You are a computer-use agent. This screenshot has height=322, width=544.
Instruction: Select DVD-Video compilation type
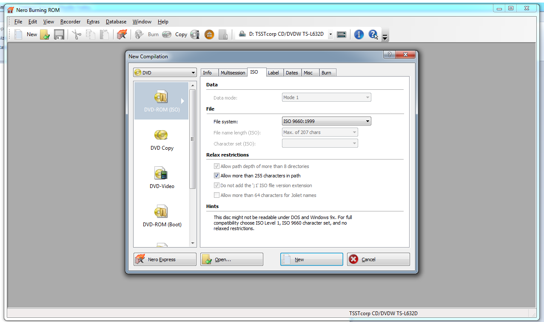[162, 178]
